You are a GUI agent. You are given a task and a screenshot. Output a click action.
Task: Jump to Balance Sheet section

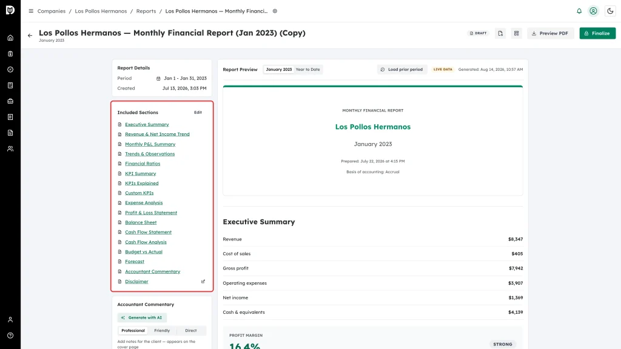tap(141, 222)
